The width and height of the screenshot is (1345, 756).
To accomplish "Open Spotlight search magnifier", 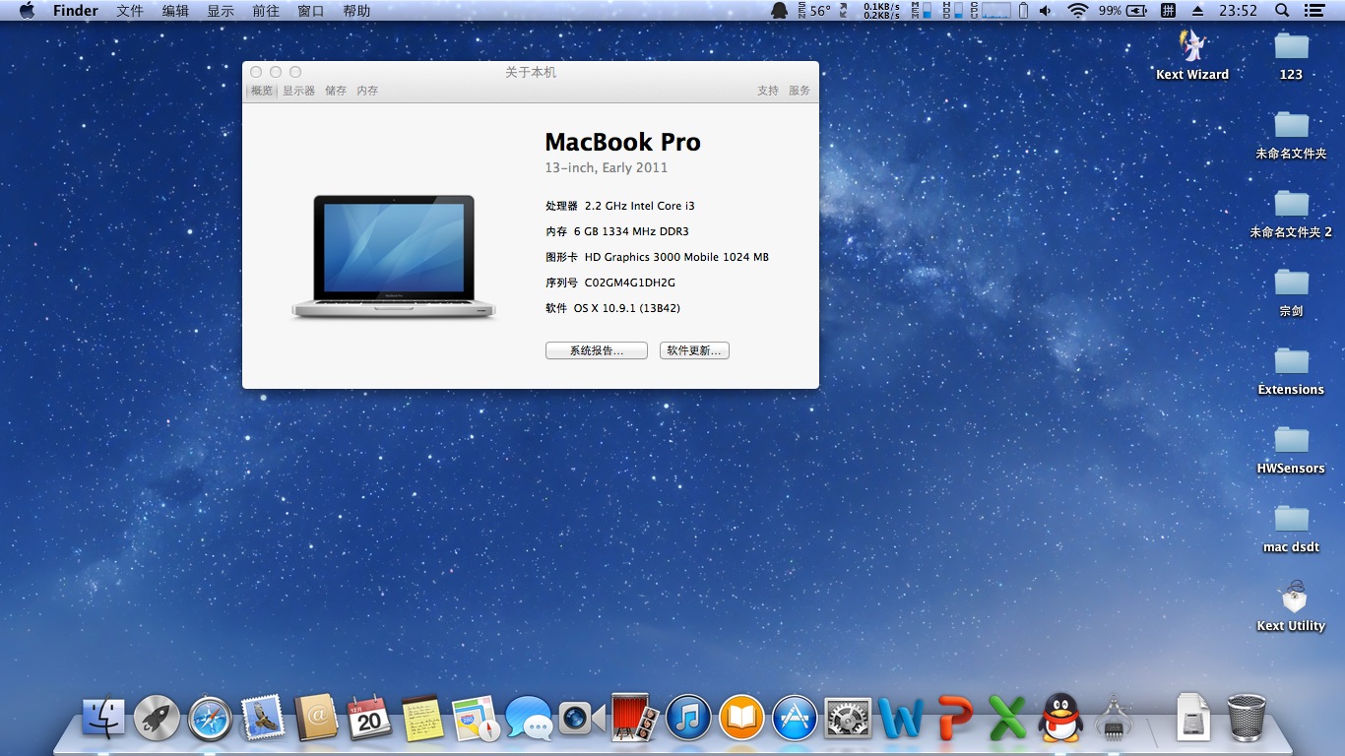I will click(x=1282, y=11).
